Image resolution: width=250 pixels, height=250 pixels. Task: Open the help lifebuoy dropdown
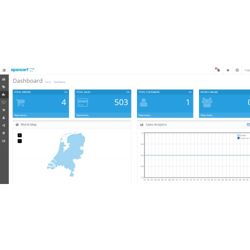tap(237, 70)
